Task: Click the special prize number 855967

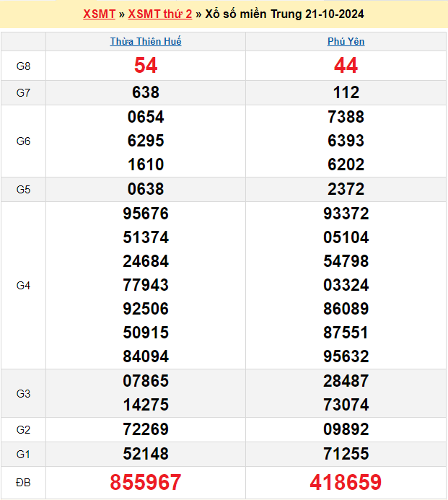Action: point(146,483)
